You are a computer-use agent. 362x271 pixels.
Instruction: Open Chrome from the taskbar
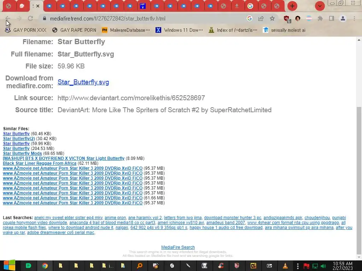(x=45, y=266)
